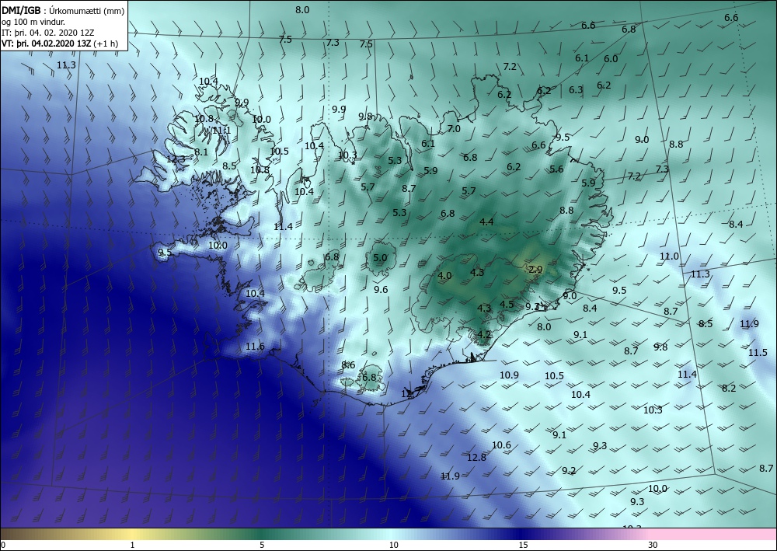This screenshot has height=551, width=777.
Task: Click the 'og 100 m vindur.' line
Action: point(33,22)
